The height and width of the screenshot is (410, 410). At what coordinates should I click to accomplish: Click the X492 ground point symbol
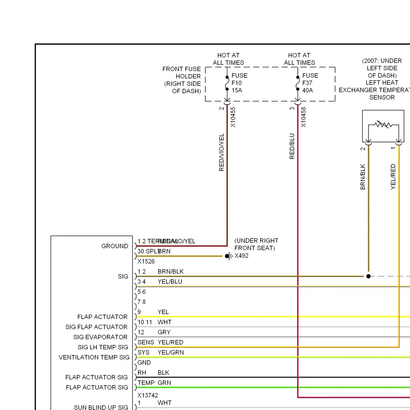click(x=229, y=256)
